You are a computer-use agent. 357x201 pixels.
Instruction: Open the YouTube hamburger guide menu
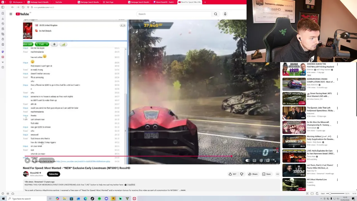(x=11, y=14)
